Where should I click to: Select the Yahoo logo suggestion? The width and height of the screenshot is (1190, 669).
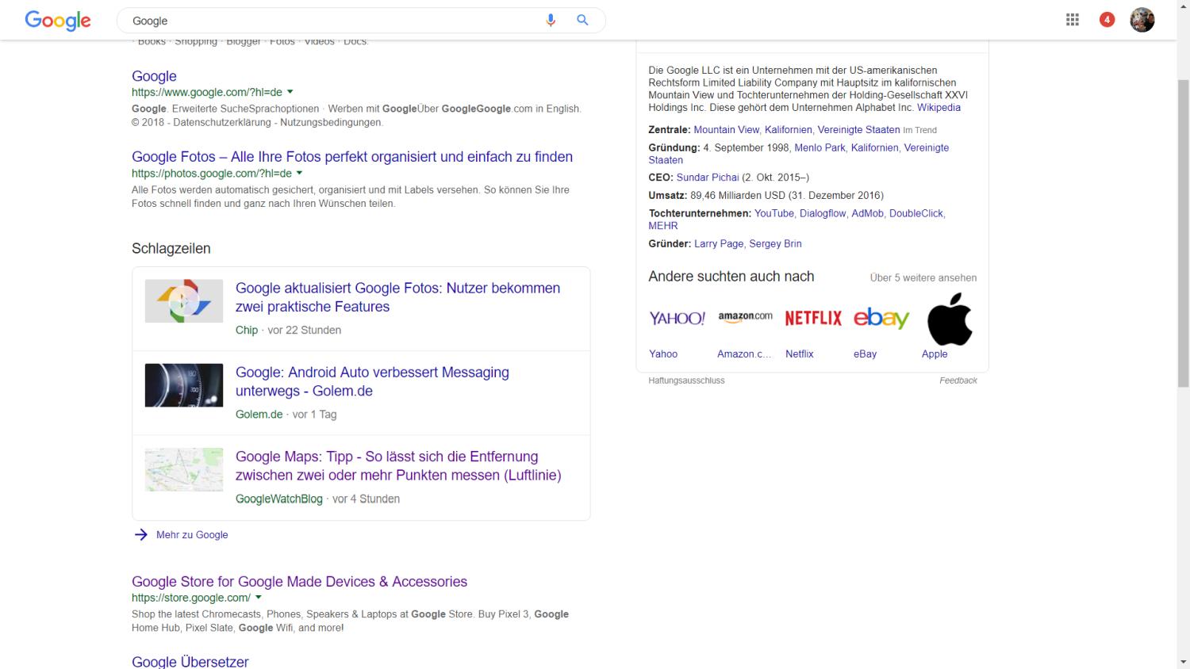pos(677,319)
